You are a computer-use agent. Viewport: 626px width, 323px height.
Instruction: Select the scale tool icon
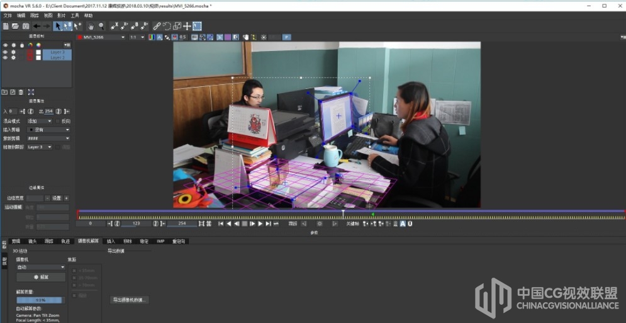(177, 26)
